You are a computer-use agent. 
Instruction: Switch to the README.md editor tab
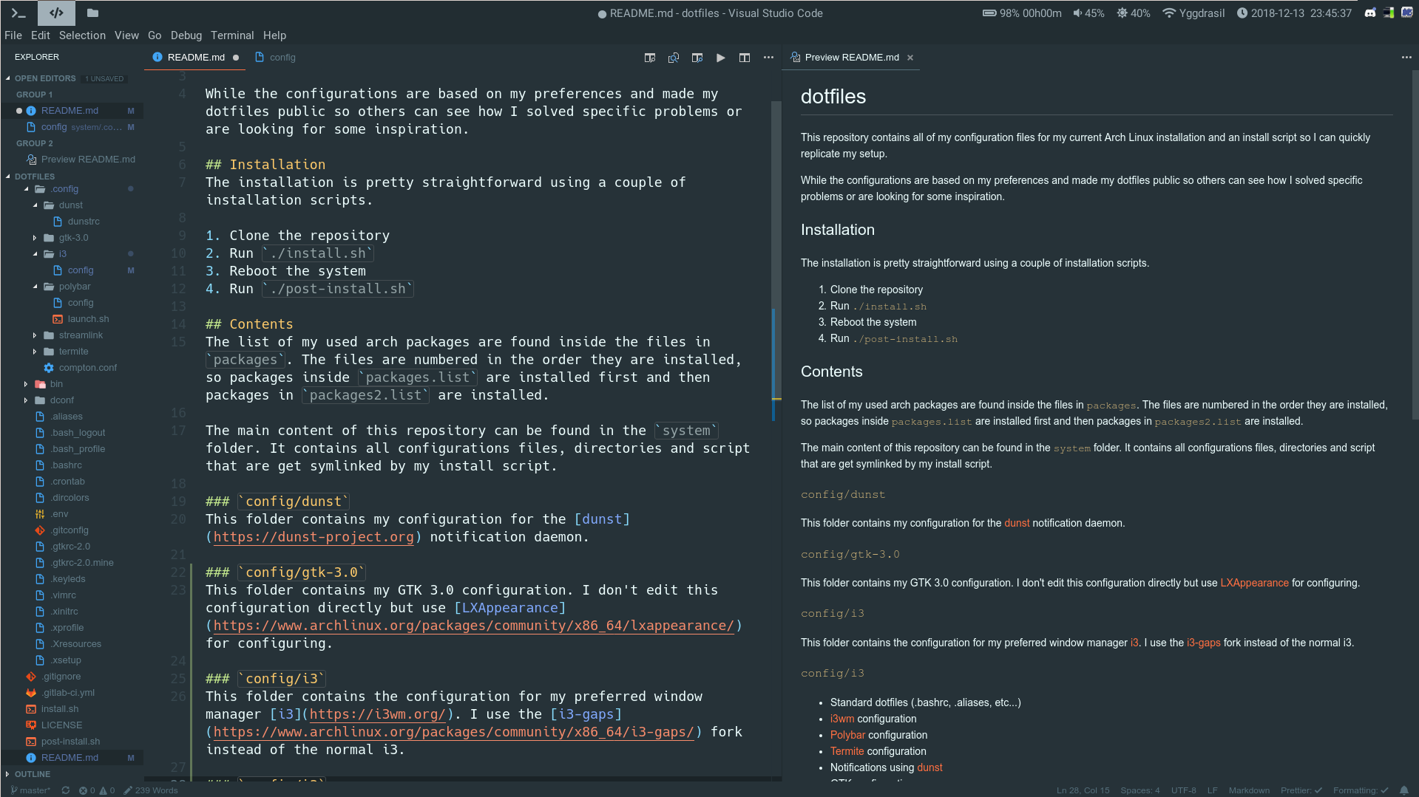click(195, 58)
